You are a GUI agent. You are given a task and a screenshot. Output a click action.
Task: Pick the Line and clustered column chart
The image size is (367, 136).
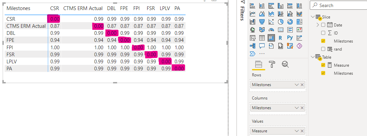[290, 14]
